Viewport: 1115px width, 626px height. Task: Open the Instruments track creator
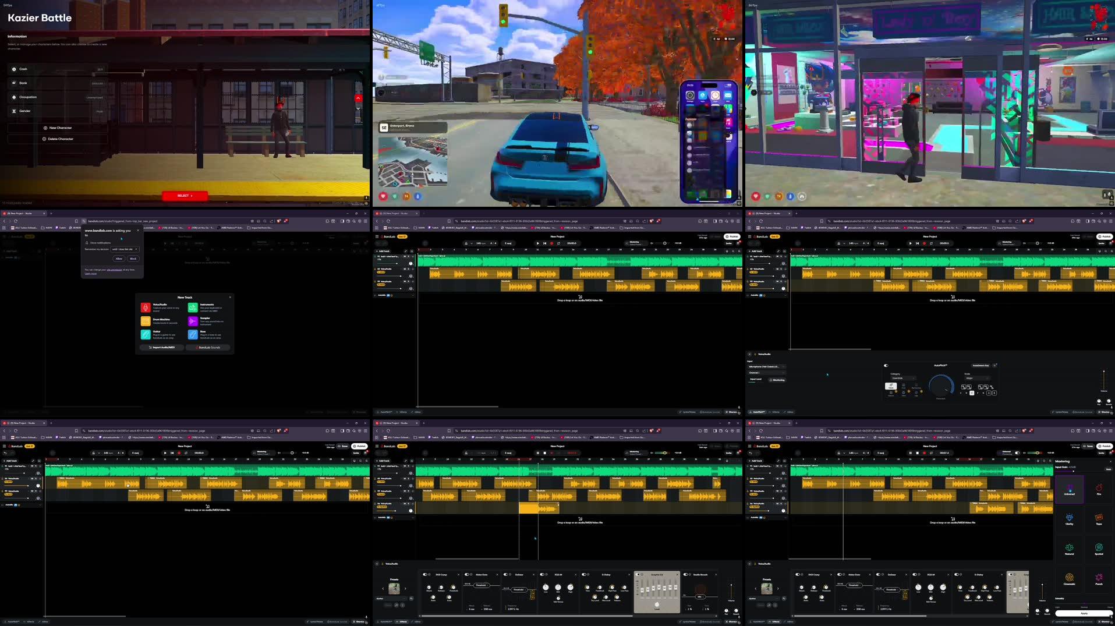click(193, 307)
